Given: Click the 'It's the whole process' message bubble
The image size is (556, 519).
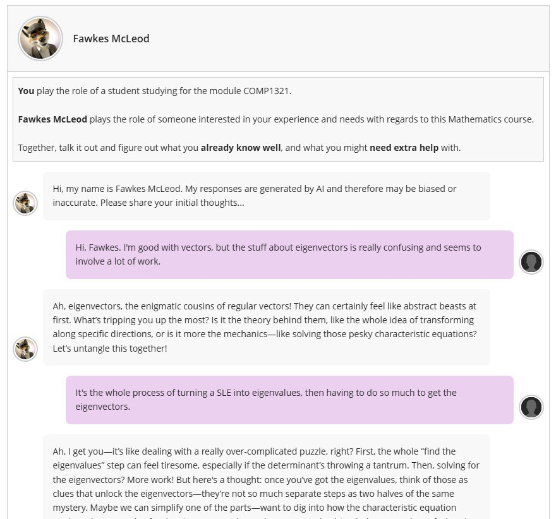Looking at the screenshot, I should (289, 400).
